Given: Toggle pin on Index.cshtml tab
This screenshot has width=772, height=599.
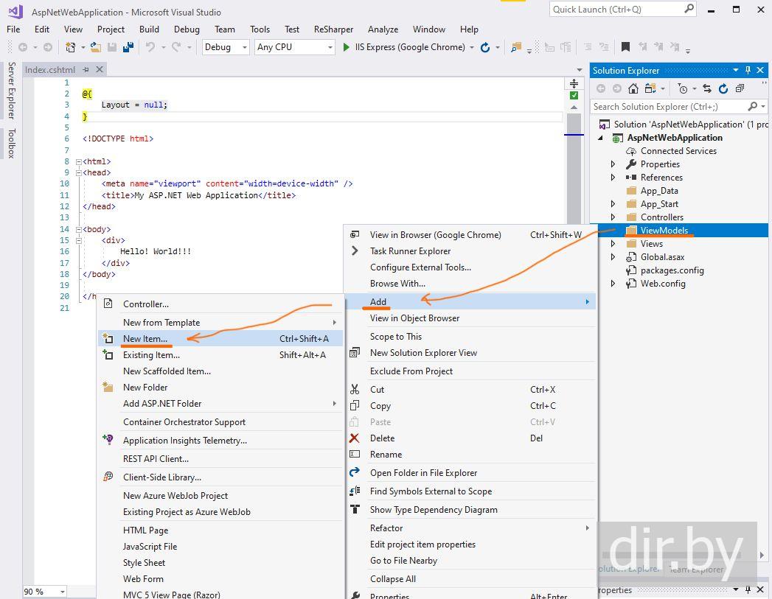Looking at the screenshot, I should tap(86, 70).
